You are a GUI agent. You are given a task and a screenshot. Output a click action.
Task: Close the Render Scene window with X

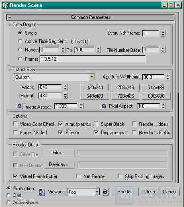[x=178, y=5]
